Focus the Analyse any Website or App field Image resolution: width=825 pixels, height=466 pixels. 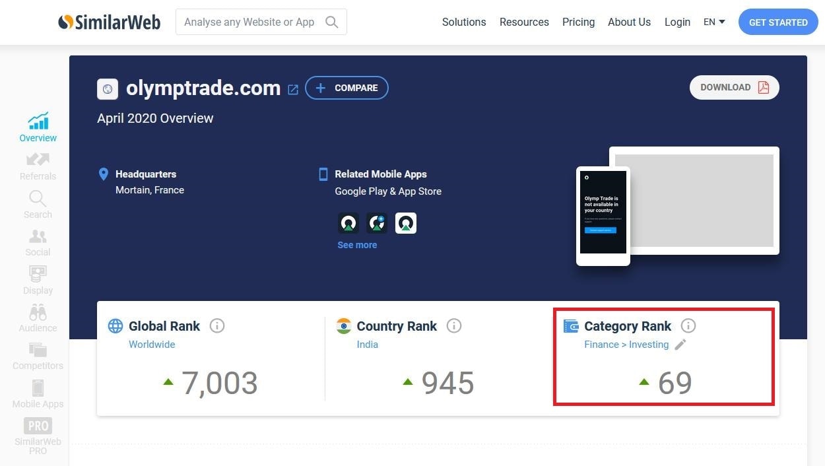(x=261, y=22)
